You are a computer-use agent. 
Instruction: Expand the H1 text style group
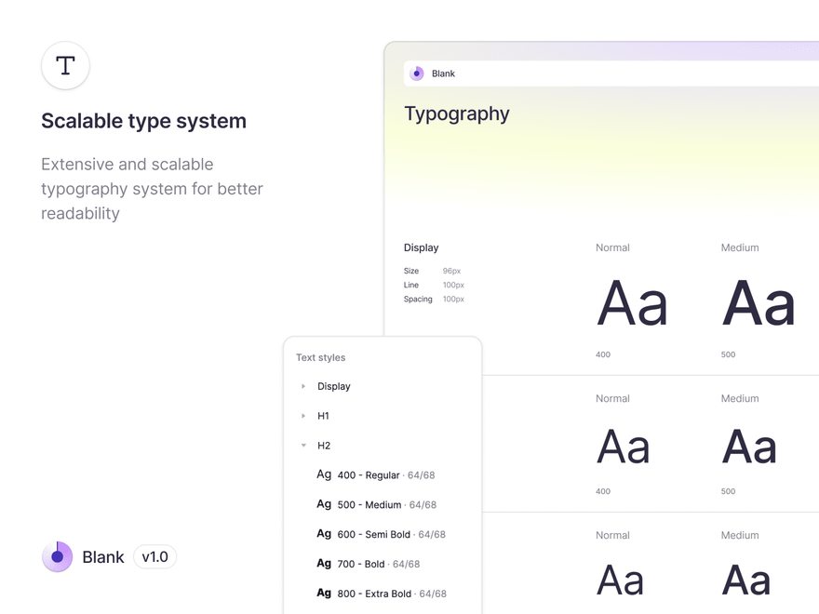pyautogui.click(x=303, y=416)
